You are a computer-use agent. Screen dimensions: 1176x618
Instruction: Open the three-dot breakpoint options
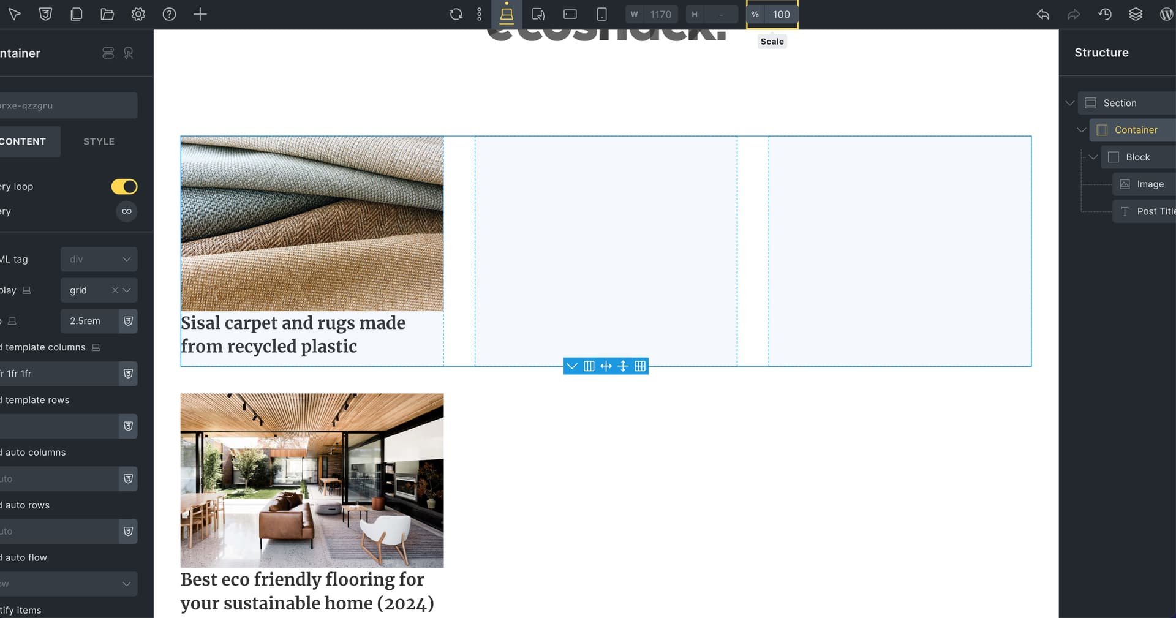tap(479, 14)
